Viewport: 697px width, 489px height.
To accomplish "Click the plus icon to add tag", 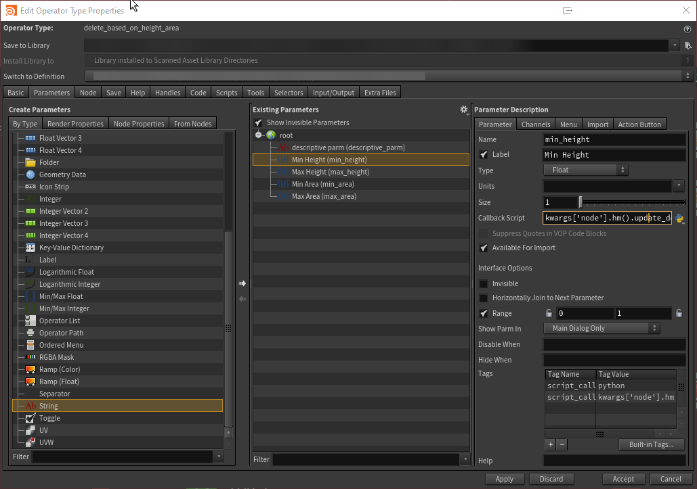I will (551, 444).
